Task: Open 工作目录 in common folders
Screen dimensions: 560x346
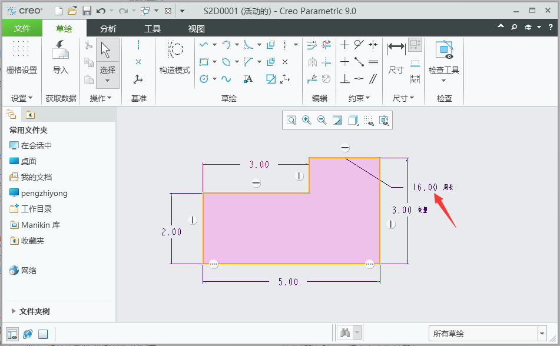Action: point(31,209)
